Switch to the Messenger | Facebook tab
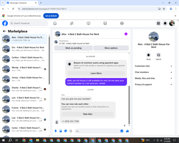The image size is (179, 143). tap(21, 3)
